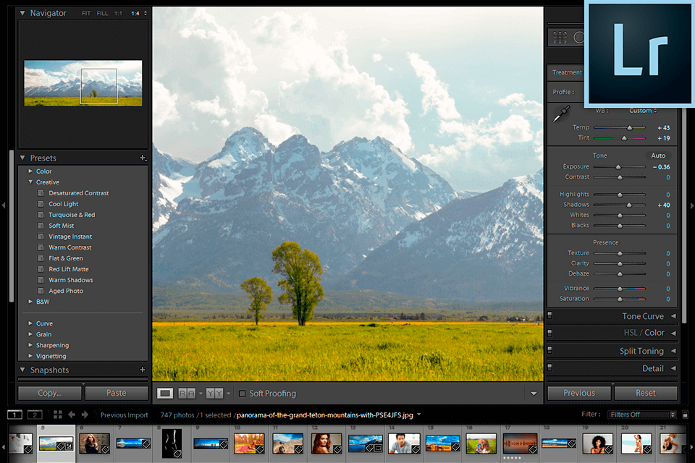Toggle the filmstrip filter switch
The image size is (695, 463).
(x=686, y=415)
